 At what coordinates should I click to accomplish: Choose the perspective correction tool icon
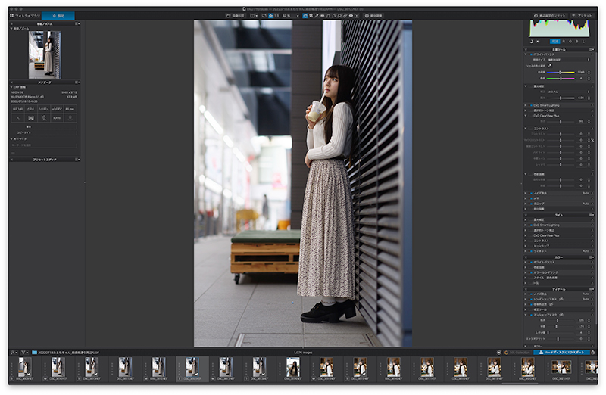coord(328,16)
